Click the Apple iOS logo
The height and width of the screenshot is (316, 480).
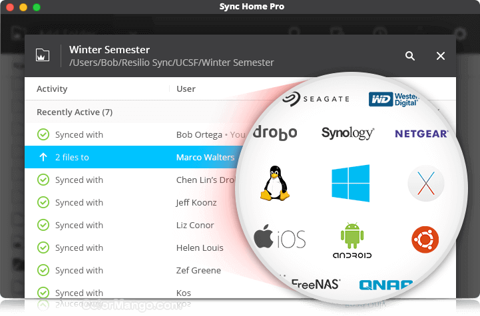[280, 237]
